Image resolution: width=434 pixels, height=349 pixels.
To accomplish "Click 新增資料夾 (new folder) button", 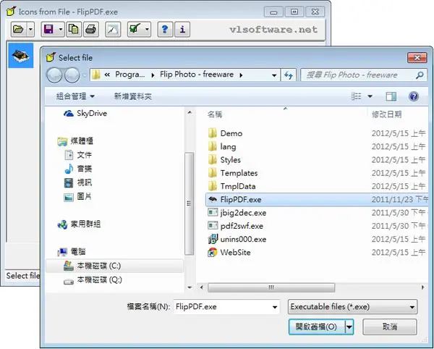I will click(133, 96).
